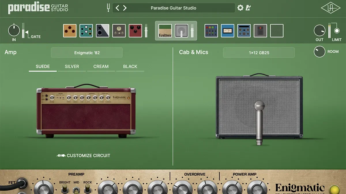The width and height of the screenshot is (346, 194).
Task: Select the blue VU meter compressor slot
Action: click(228, 31)
